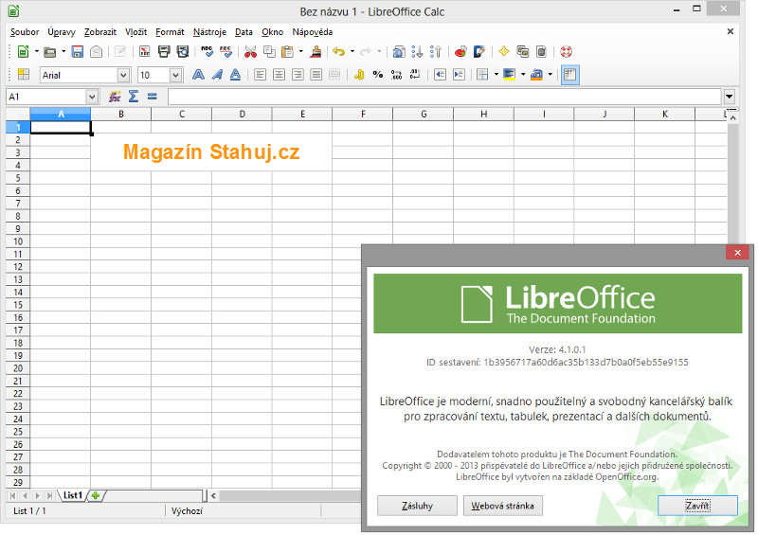This screenshot has height=535, width=758.
Task: Select the List1 sheet tab
Action: point(73,495)
